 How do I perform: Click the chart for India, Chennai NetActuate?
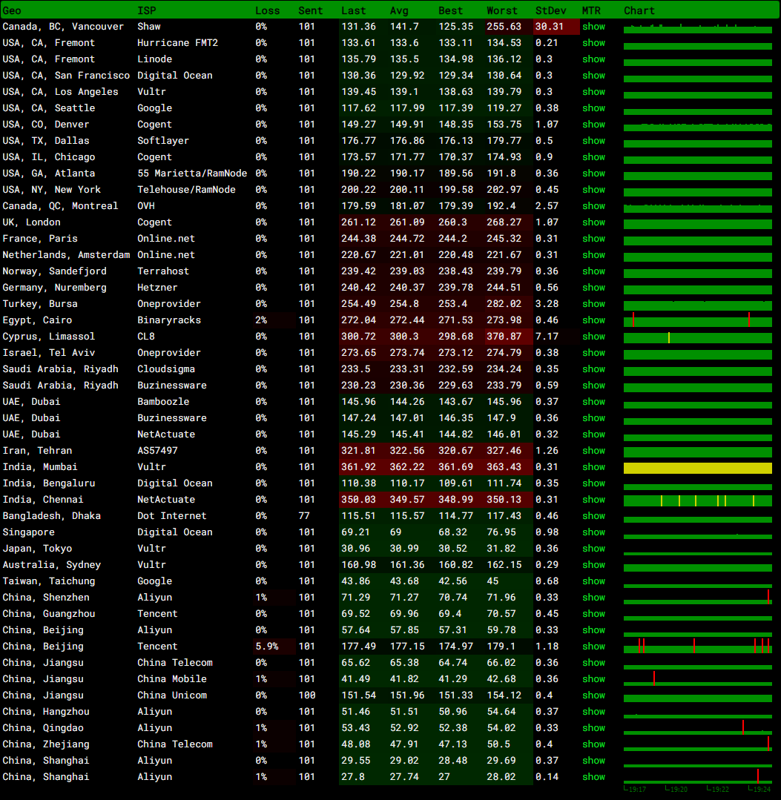click(x=697, y=500)
